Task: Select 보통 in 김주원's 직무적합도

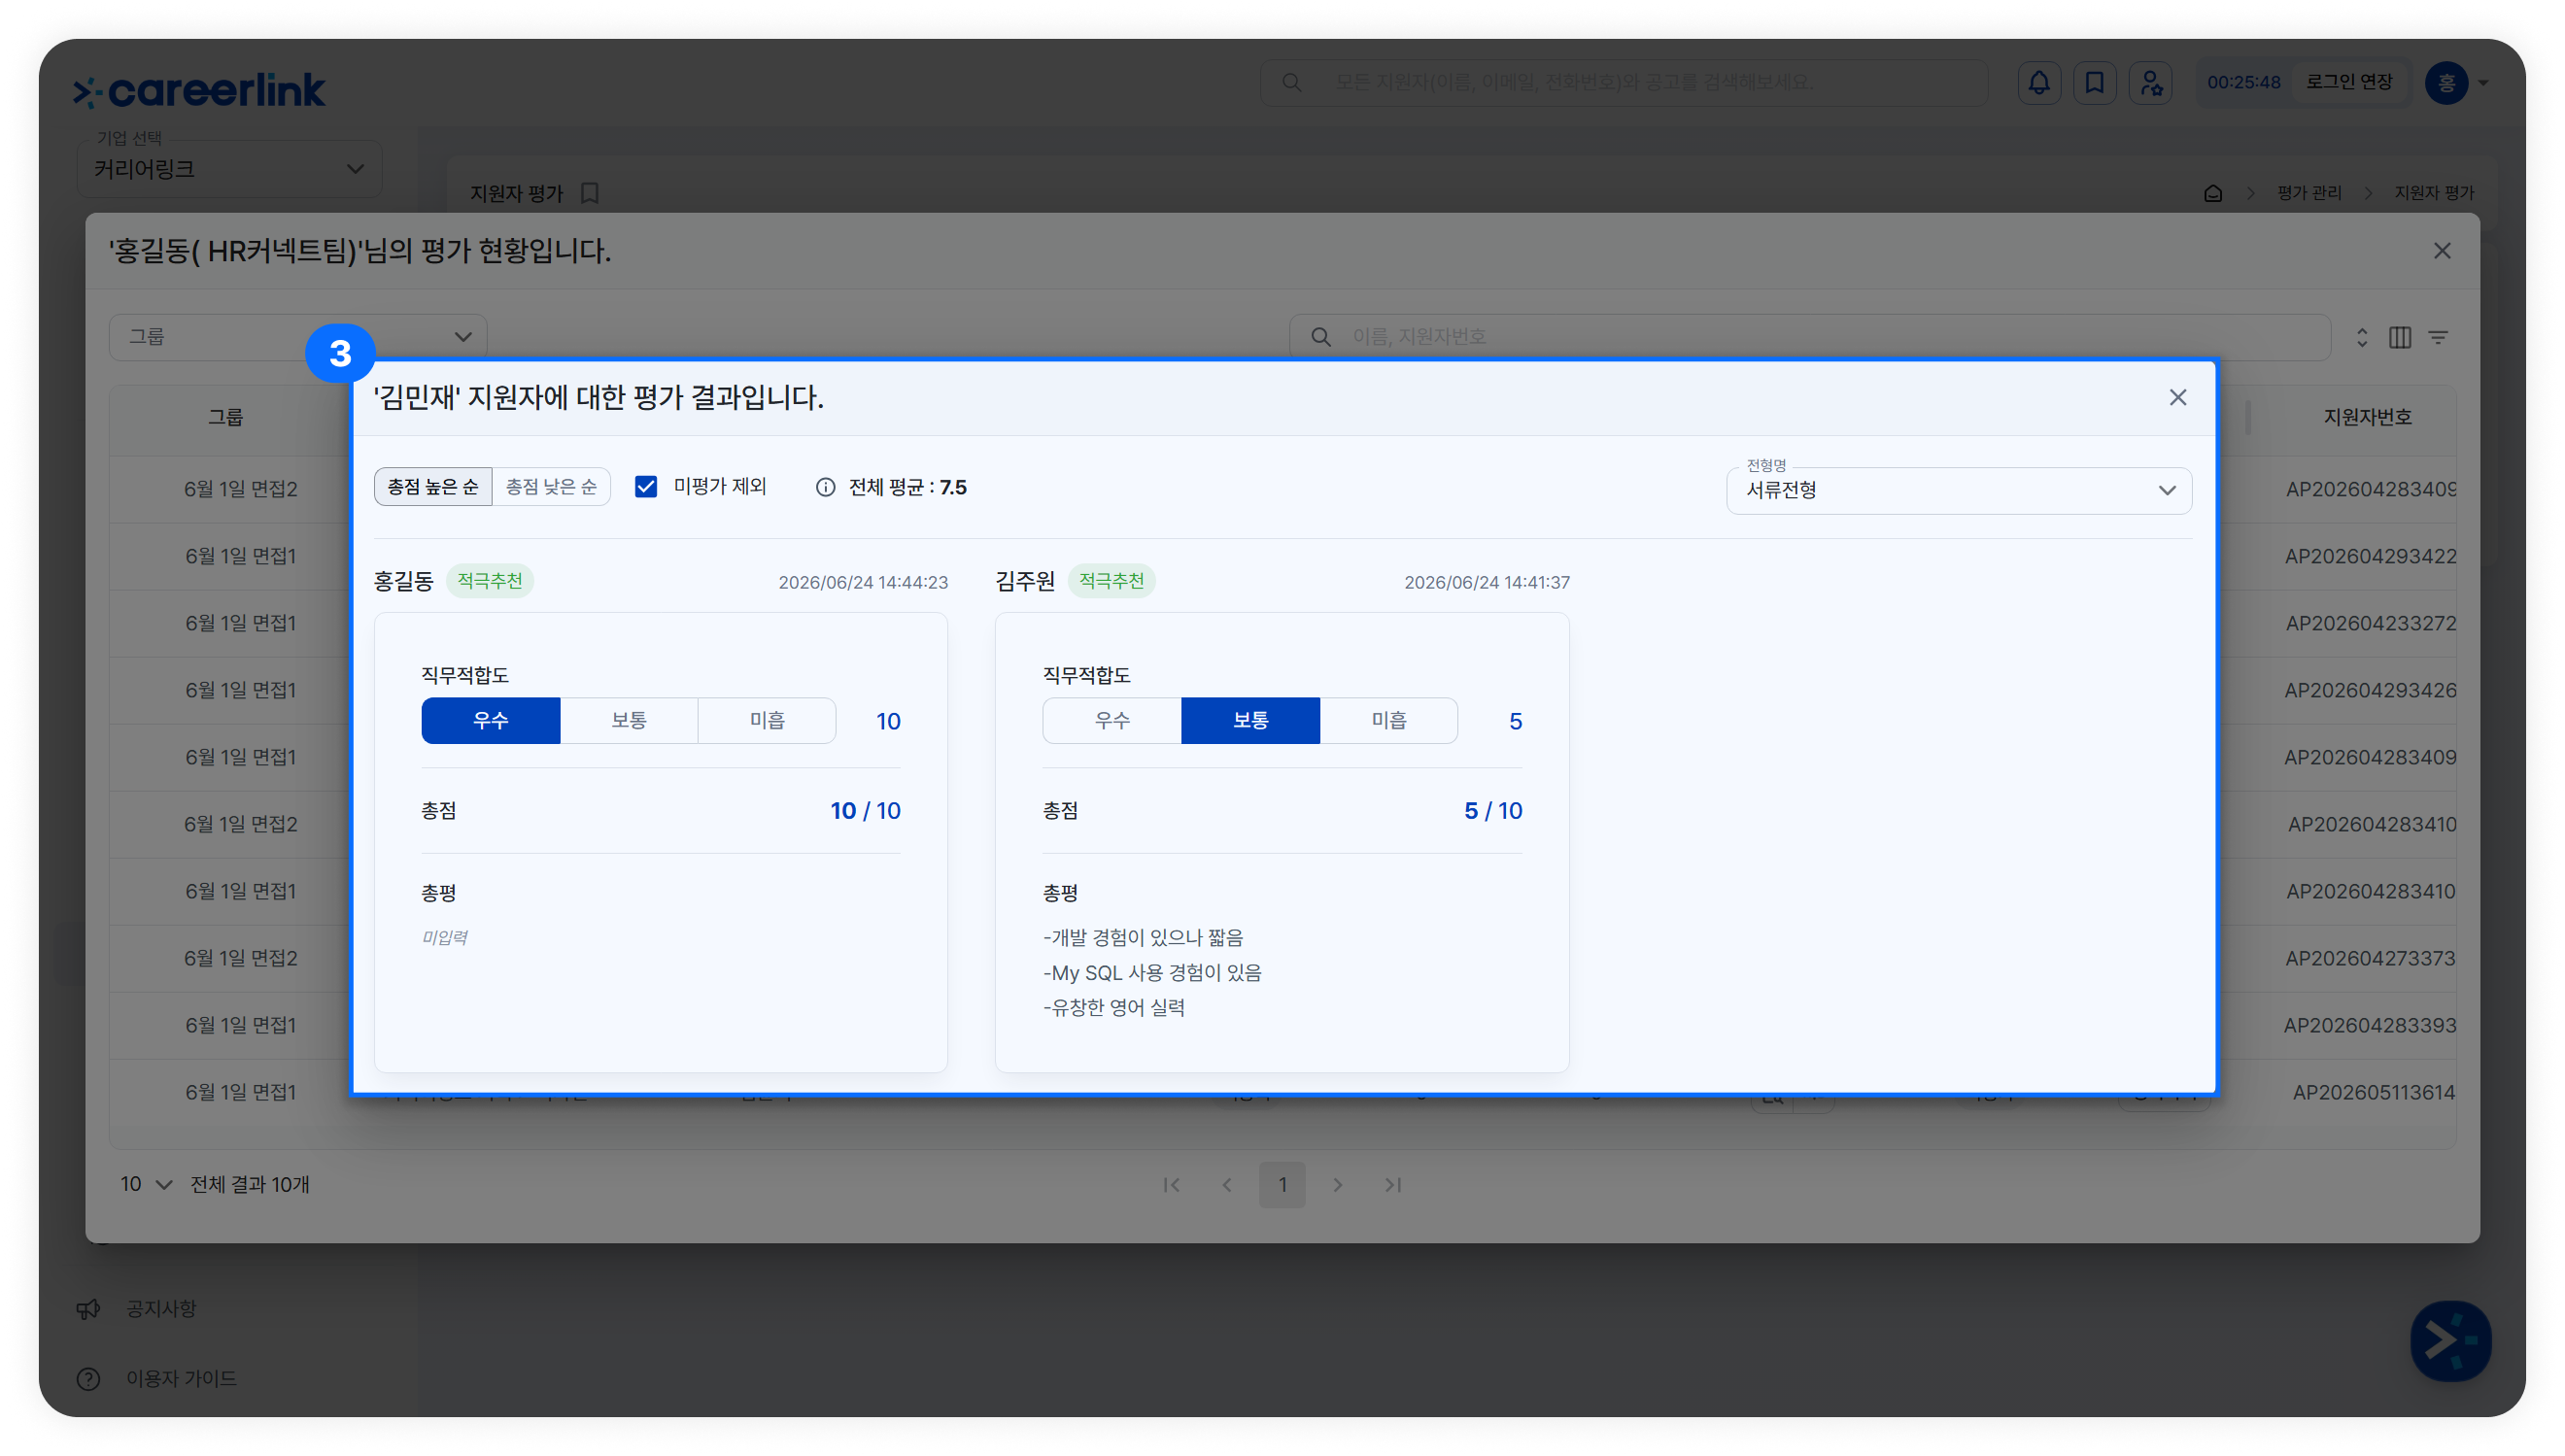Action: [x=1250, y=720]
